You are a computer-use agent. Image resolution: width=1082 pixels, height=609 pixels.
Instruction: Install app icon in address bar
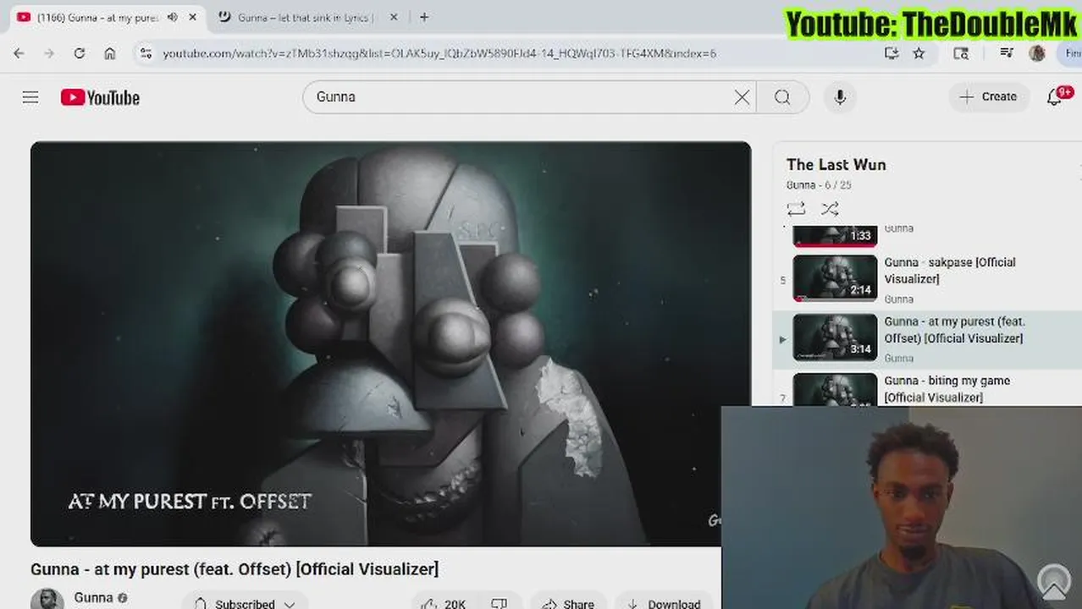[x=892, y=53]
